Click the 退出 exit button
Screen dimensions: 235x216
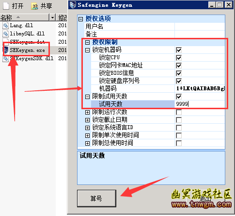[x=205, y=199]
